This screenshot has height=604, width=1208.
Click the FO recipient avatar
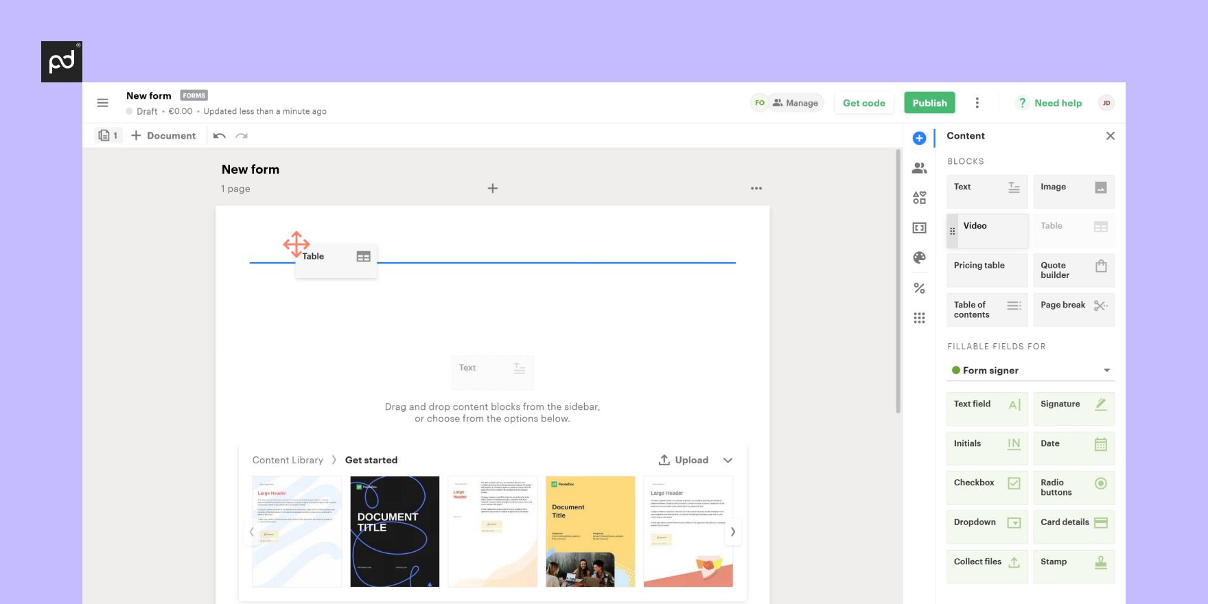pyautogui.click(x=759, y=103)
